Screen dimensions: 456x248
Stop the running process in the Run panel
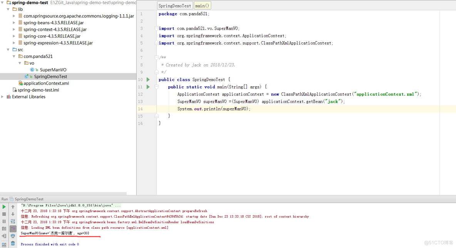coord(4,214)
